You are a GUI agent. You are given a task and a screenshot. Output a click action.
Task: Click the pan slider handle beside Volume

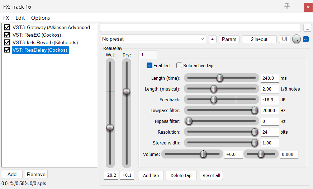[x=261, y=154]
